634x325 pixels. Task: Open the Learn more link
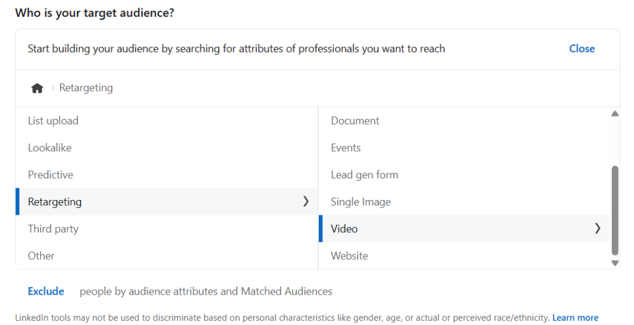(575, 318)
